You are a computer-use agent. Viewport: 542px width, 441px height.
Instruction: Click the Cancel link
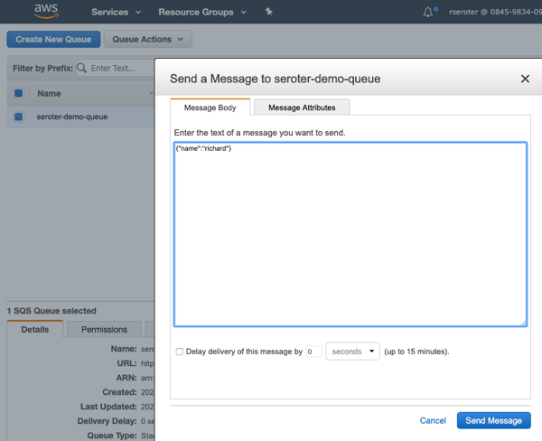click(433, 420)
